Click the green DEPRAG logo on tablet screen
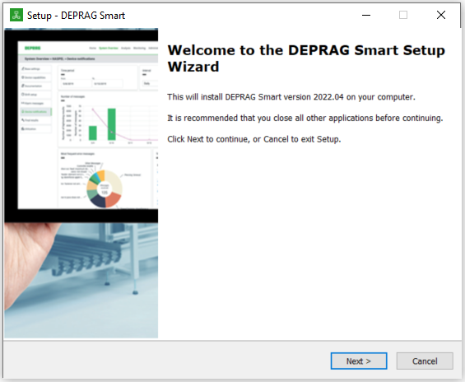 click(x=33, y=48)
